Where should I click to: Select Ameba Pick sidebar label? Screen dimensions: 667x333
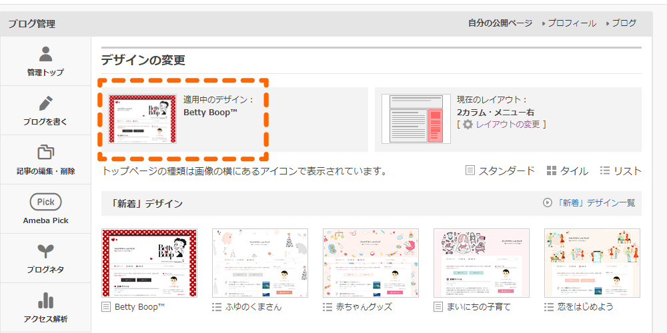[x=45, y=220]
